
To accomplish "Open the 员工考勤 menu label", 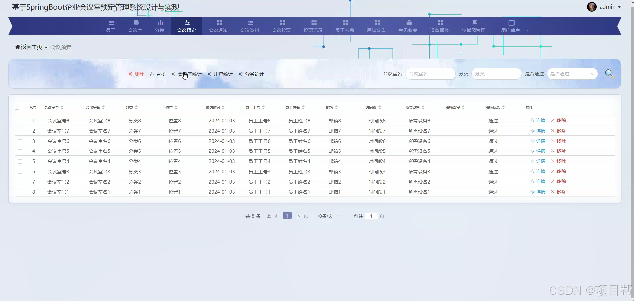I will 345,30.
